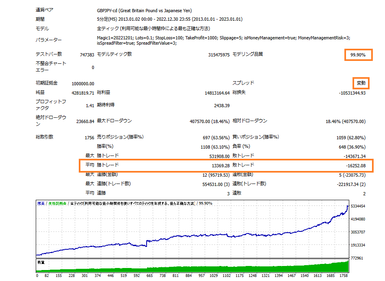This screenshot has width=385, height=281.
Task: Click the Magic1=20221201 parameter line
Action: (x=223, y=38)
